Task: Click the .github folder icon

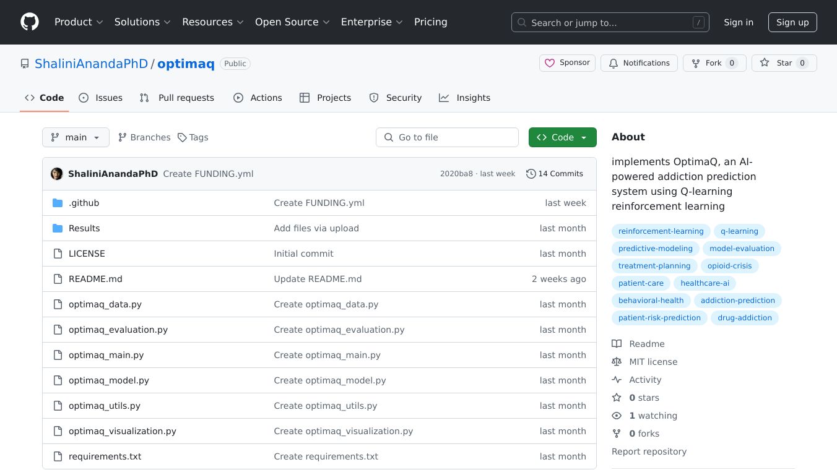Action: coord(58,203)
